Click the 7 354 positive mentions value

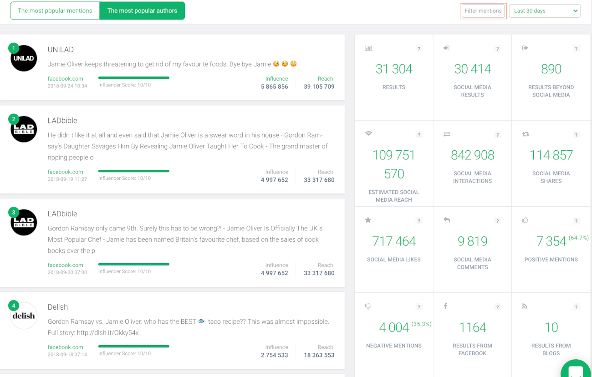point(551,241)
